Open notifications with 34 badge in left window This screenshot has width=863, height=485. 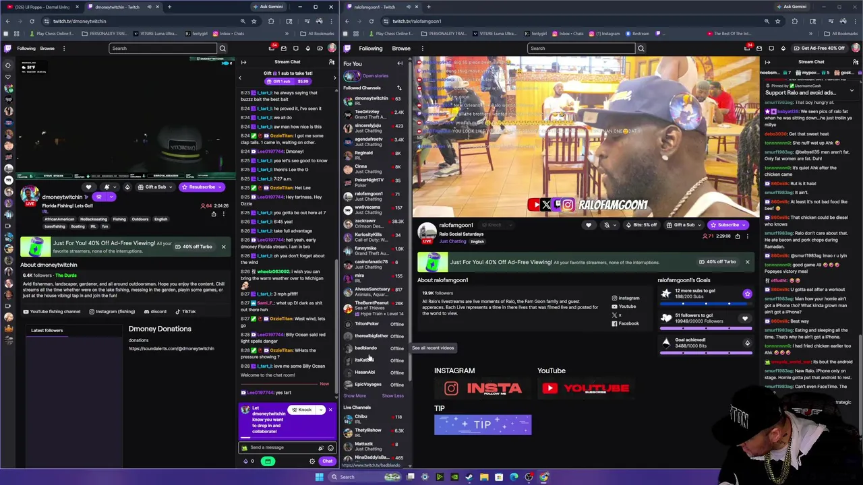pos(271,48)
